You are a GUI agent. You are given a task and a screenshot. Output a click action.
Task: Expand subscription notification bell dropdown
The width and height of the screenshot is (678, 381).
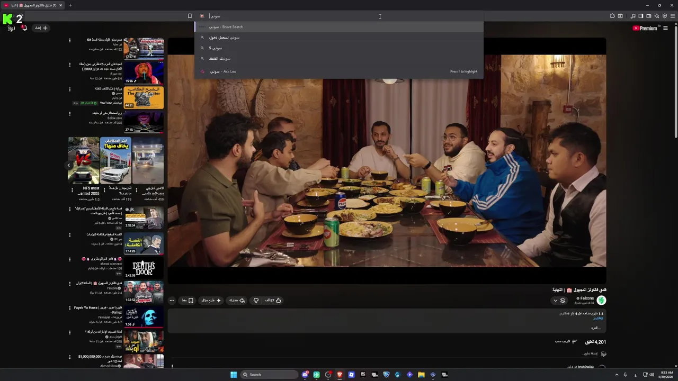point(559,301)
